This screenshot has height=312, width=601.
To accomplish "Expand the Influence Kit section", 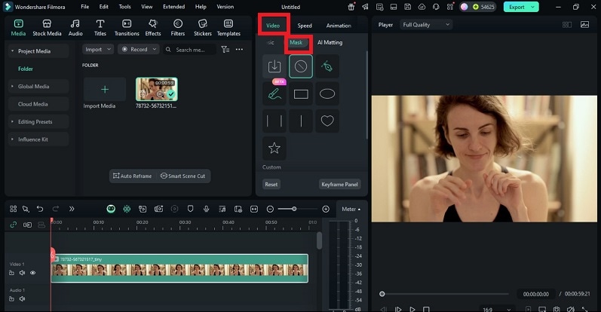I will (38, 139).
